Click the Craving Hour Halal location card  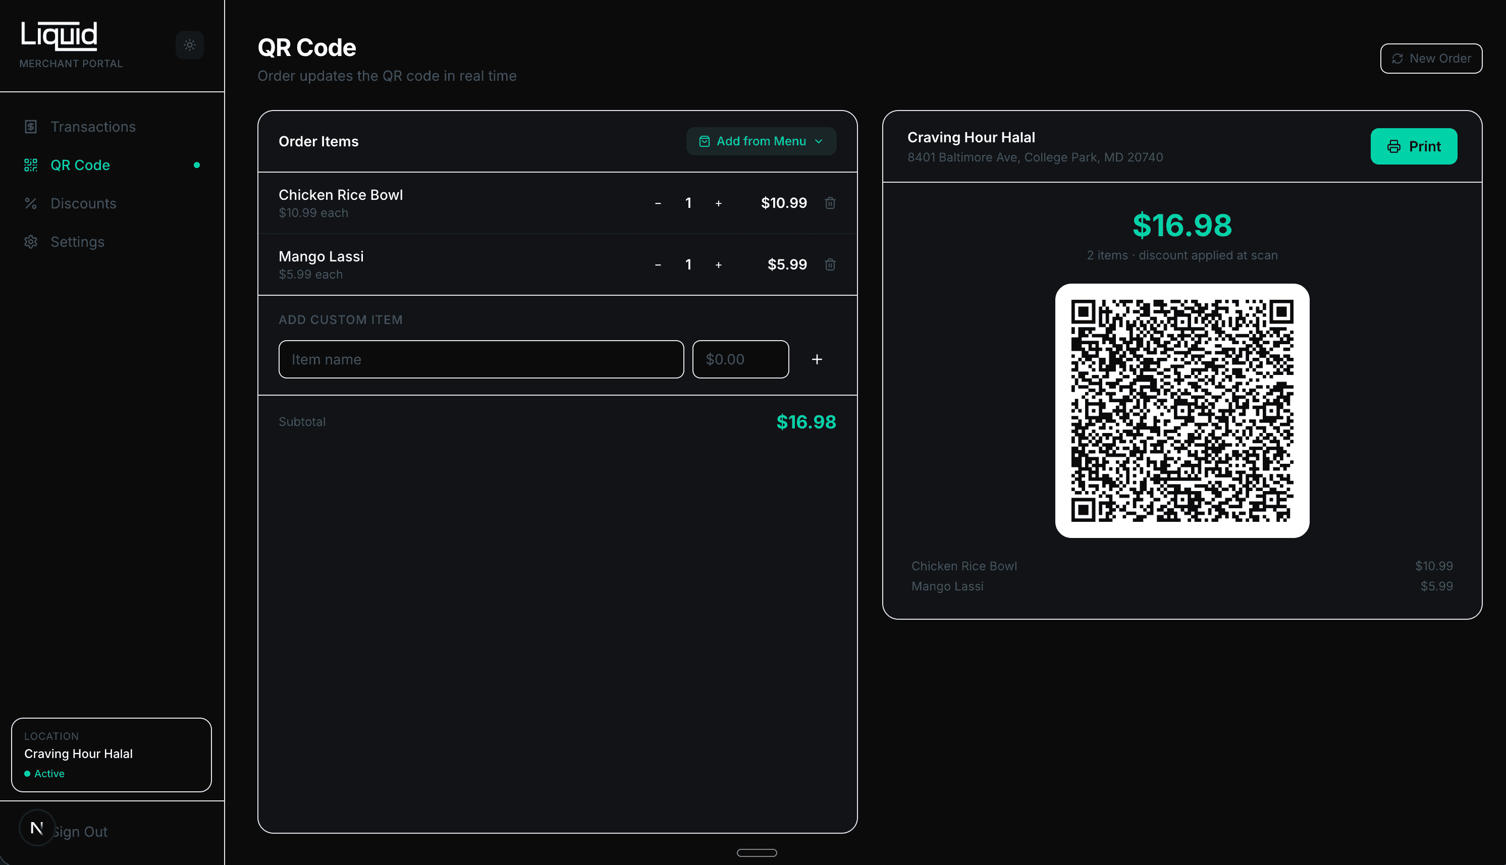click(x=111, y=754)
